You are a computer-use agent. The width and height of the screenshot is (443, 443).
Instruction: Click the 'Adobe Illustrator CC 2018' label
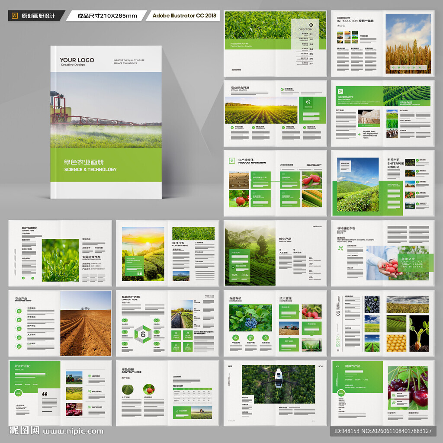pyautogui.click(x=184, y=16)
